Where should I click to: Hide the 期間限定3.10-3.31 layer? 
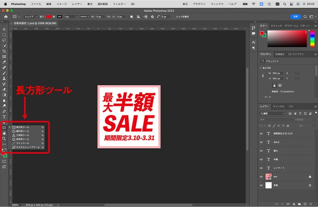click(261, 134)
